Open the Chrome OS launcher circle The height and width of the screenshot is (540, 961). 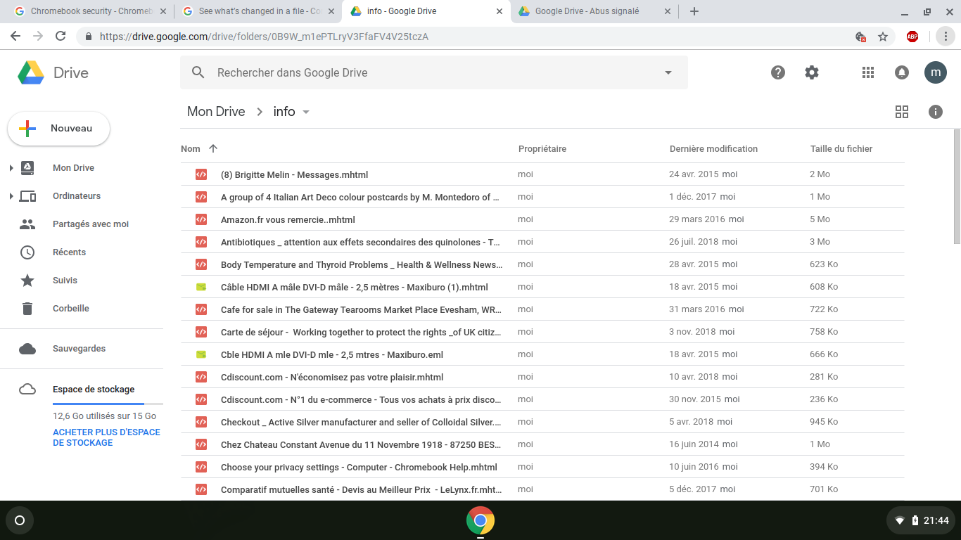click(x=20, y=520)
